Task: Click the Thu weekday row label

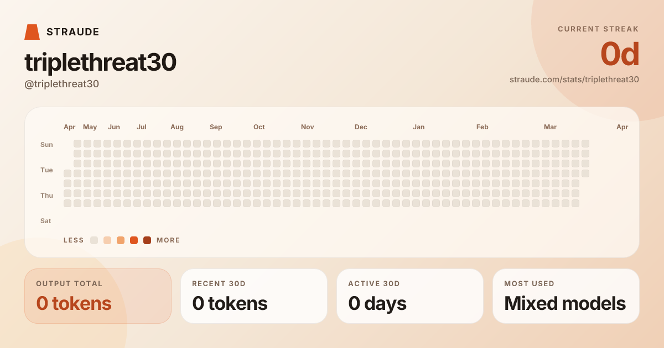Action: [46, 196]
